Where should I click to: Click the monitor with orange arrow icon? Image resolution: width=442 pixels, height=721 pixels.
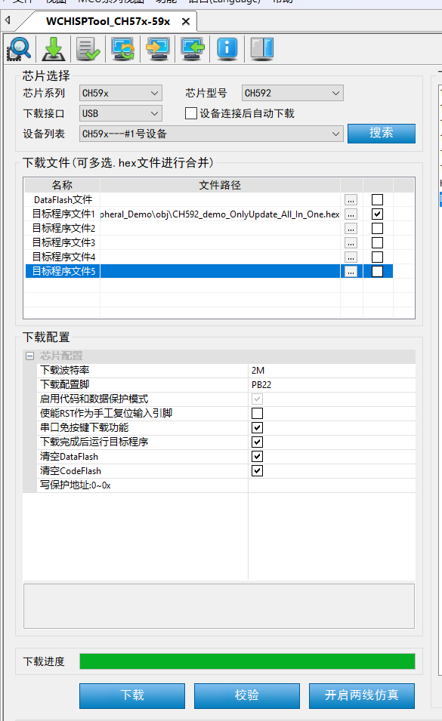coord(157,49)
